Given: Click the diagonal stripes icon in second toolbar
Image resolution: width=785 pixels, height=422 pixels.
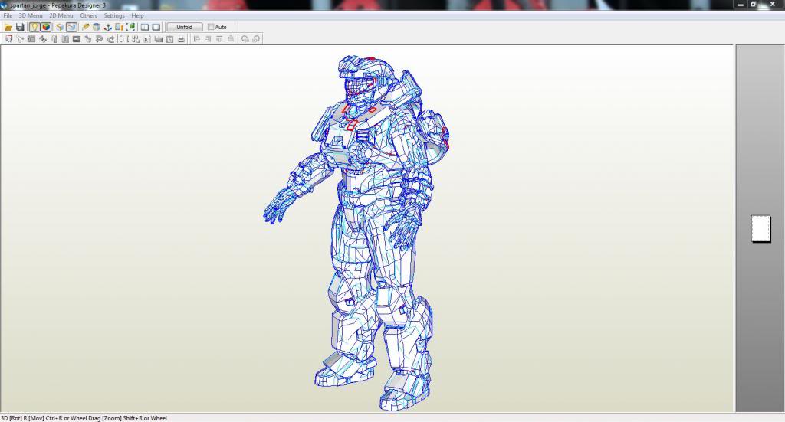Looking at the screenshot, I should click(x=43, y=39).
